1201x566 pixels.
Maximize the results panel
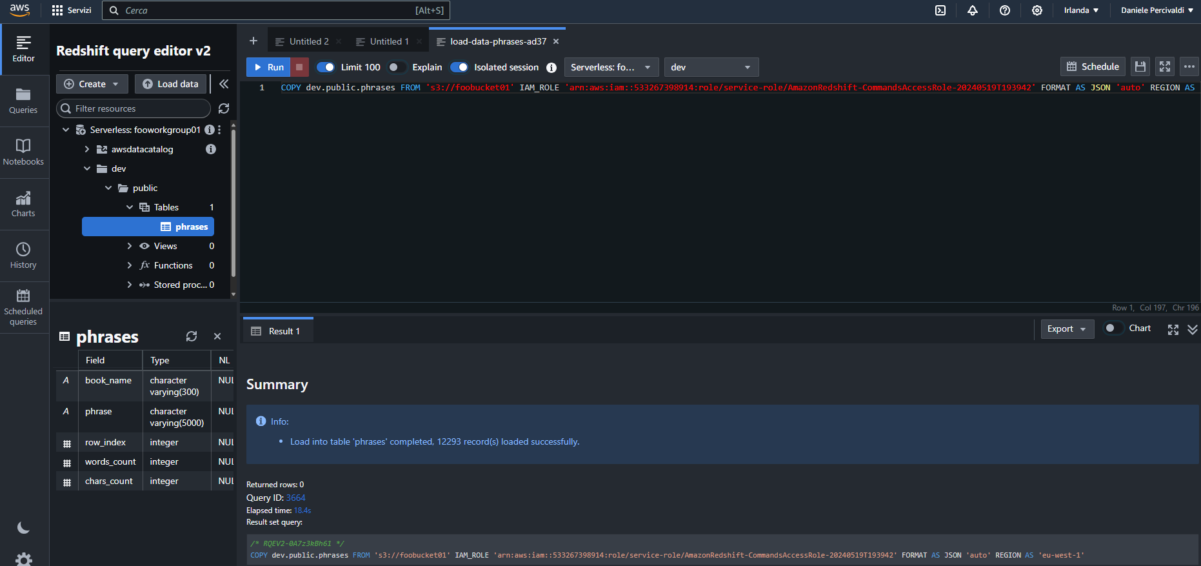(1173, 329)
